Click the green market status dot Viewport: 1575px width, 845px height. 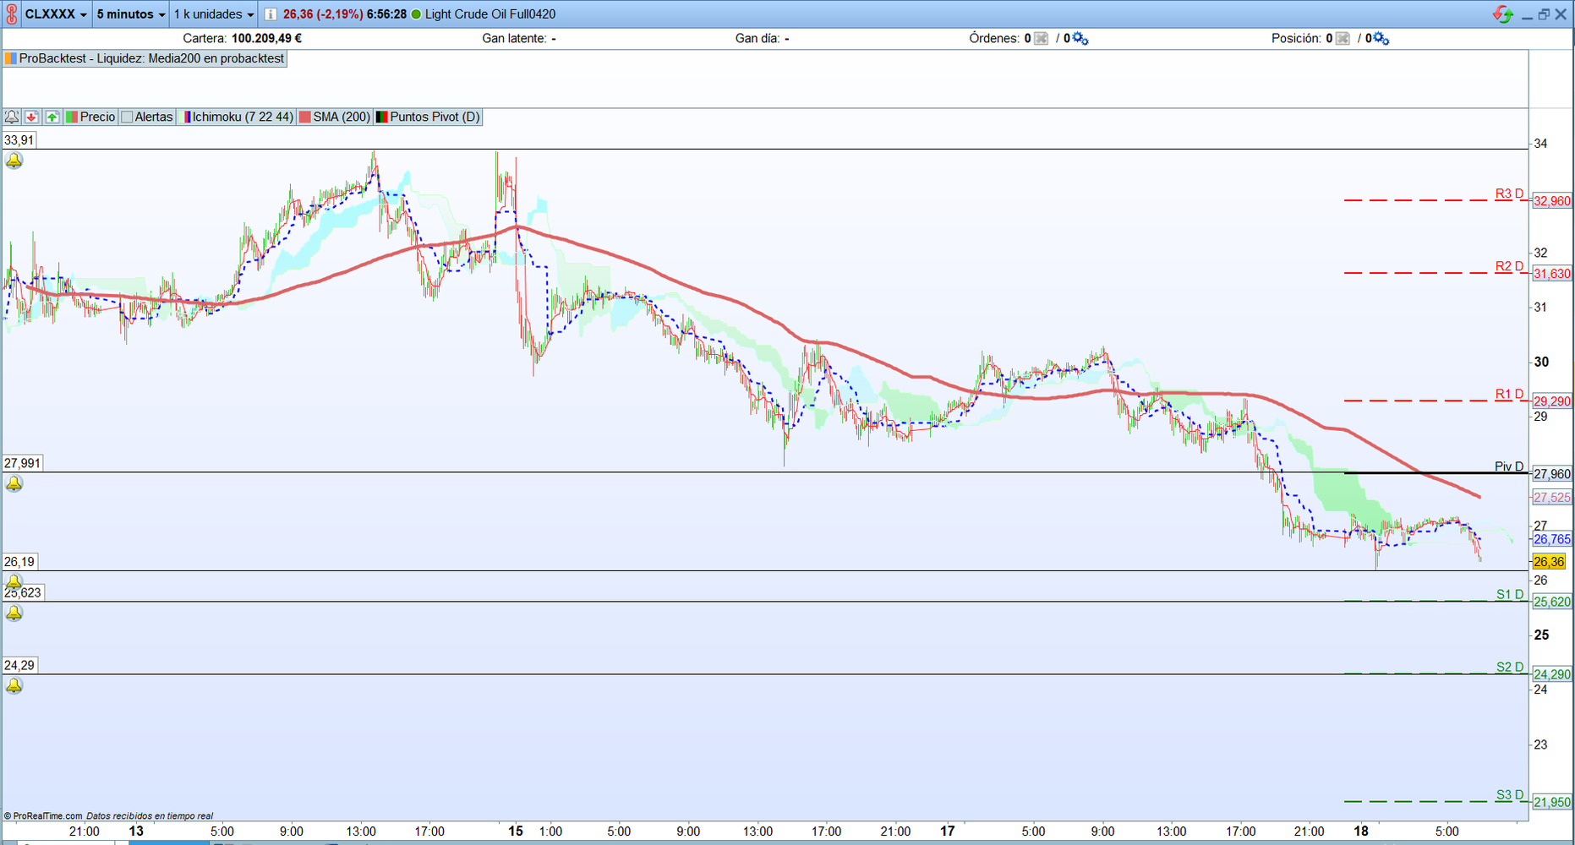tap(416, 14)
